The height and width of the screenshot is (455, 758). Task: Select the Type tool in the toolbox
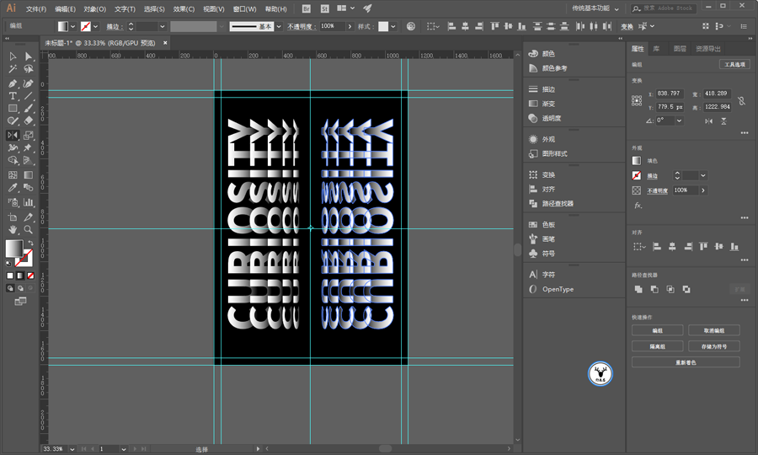13,96
